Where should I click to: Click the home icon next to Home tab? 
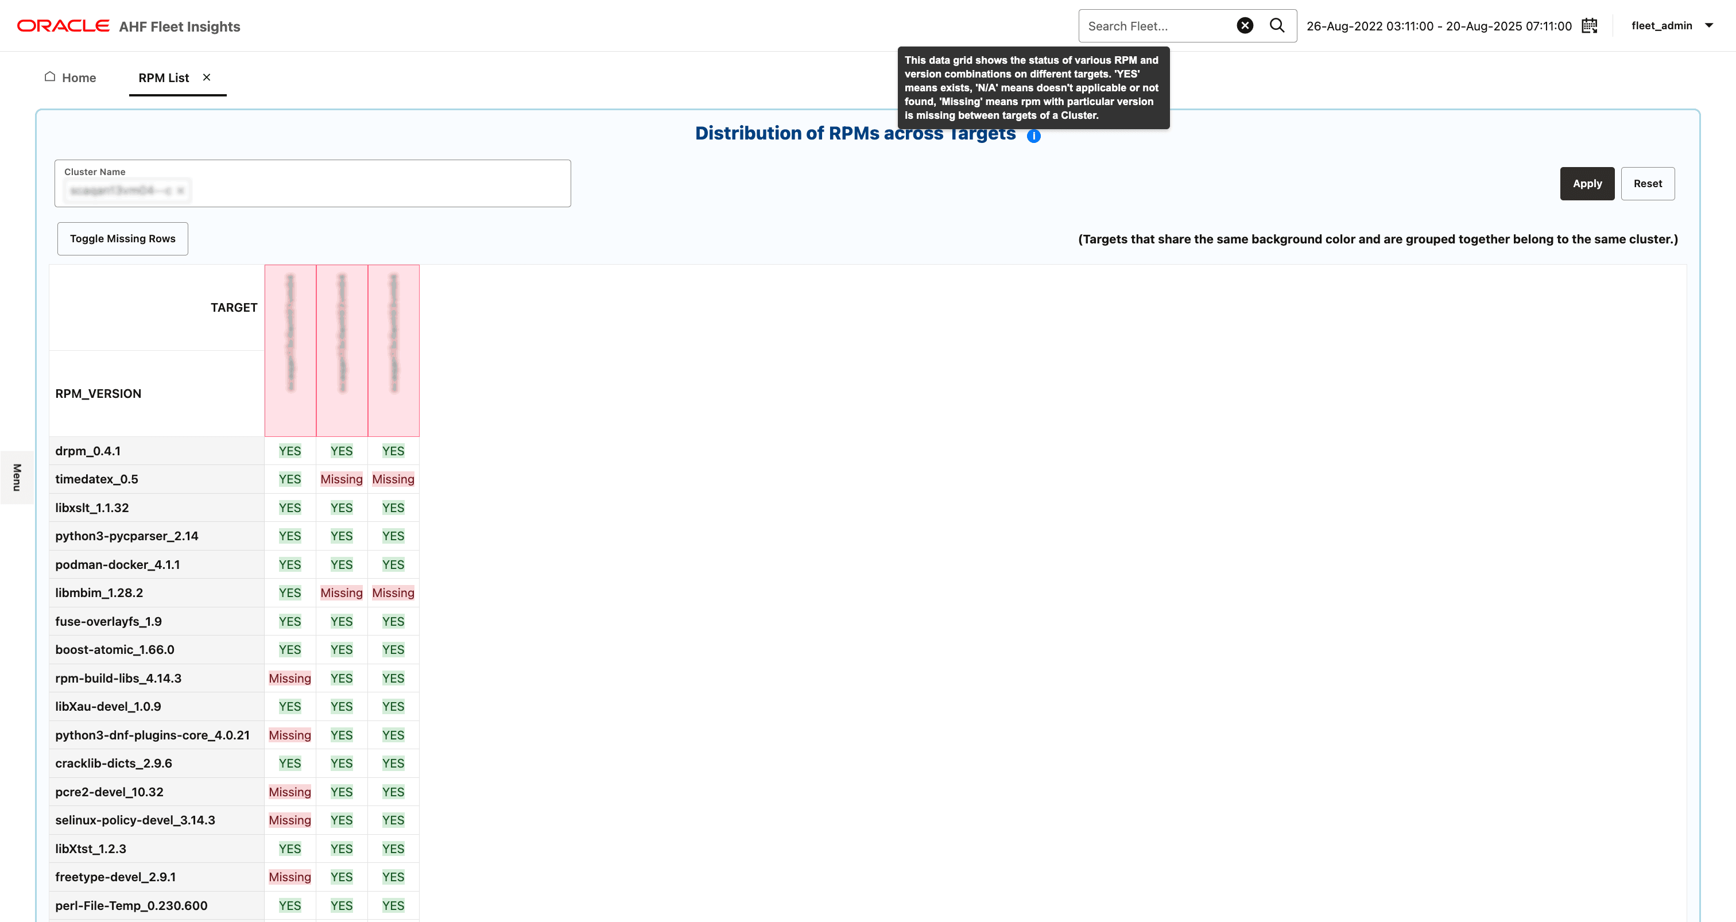click(x=49, y=77)
